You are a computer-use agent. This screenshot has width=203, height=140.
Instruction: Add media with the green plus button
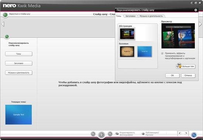7,37
